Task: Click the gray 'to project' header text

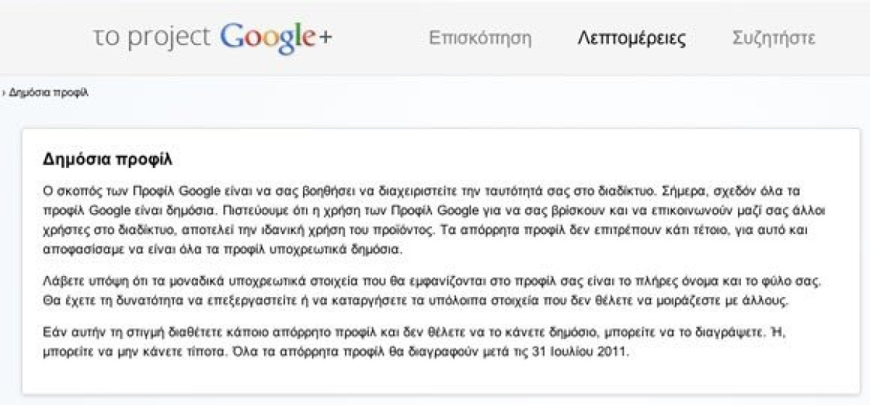Action: 152,38
